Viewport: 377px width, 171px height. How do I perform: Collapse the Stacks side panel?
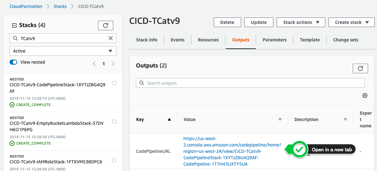14,25
